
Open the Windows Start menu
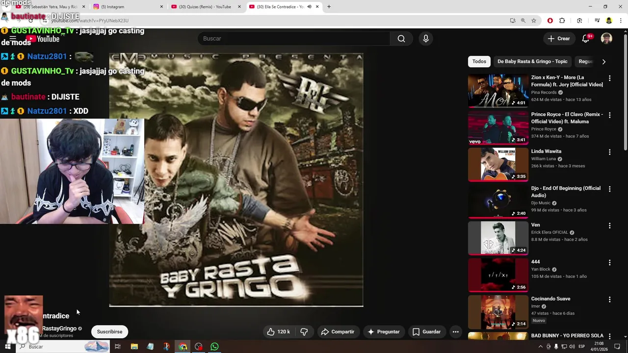pos(7,347)
